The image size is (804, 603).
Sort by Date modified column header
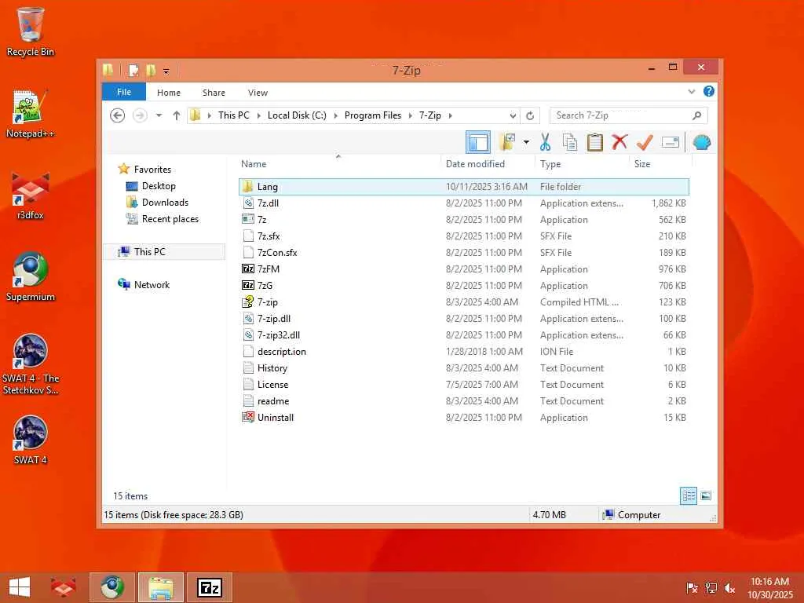[x=475, y=163]
